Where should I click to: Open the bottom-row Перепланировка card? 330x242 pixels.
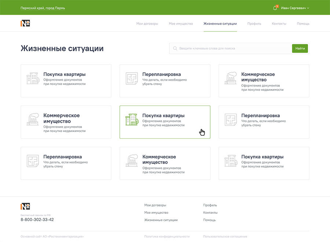(66, 163)
